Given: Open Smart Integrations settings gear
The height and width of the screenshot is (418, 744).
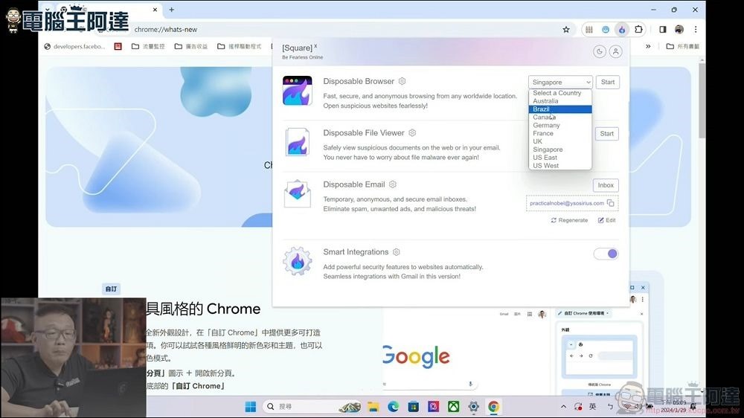Looking at the screenshot, I should (x=397, y=252).
